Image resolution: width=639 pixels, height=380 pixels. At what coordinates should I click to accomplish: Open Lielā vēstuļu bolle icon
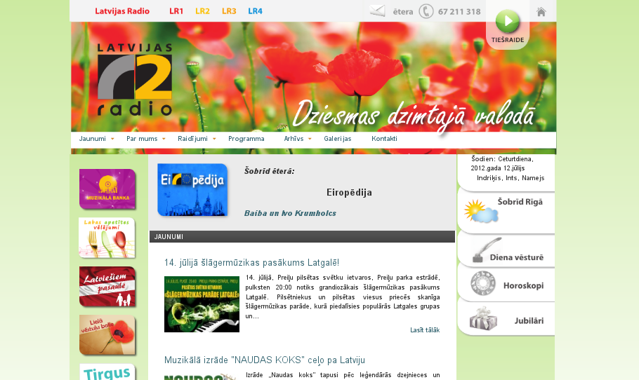tap(107, 335)
